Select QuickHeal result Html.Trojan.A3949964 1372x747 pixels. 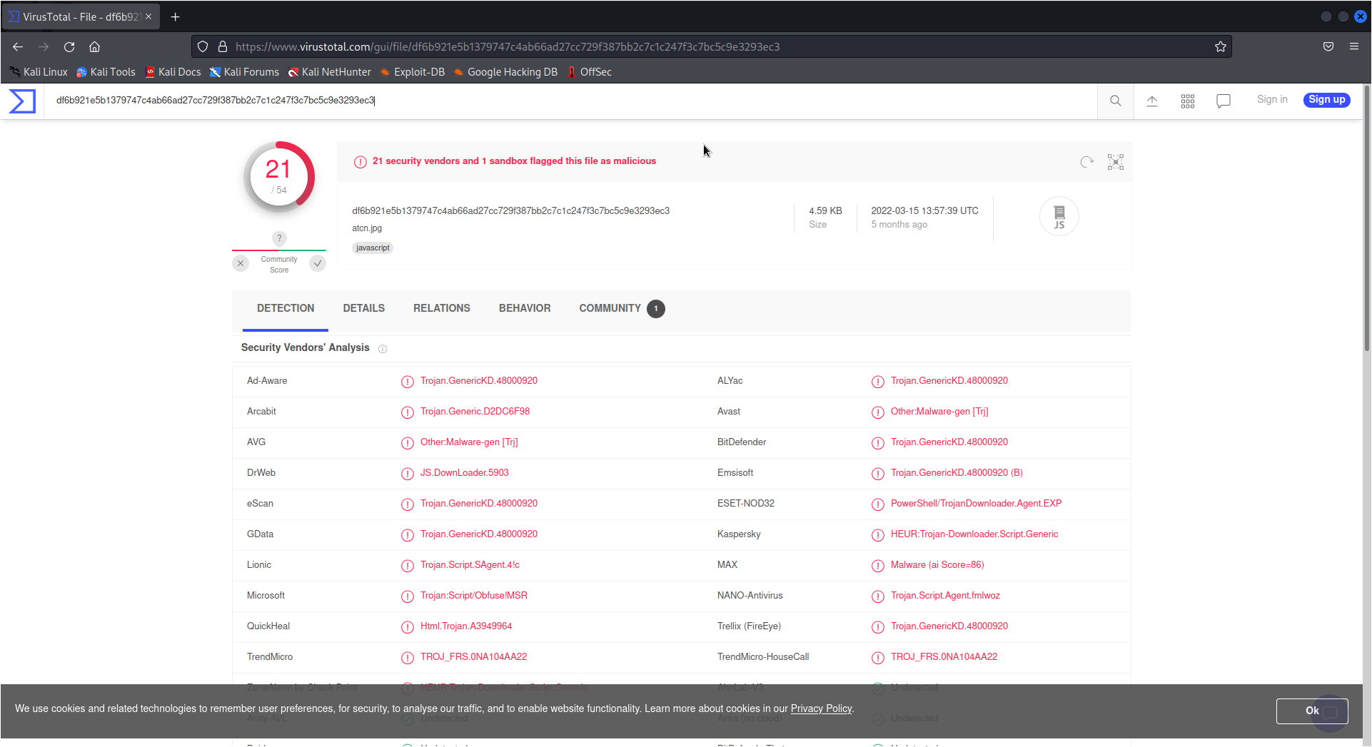(466, 626)
